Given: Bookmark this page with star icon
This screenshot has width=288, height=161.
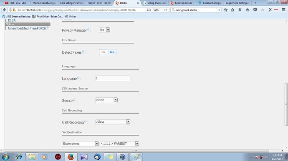Looking at the screenshot, I should click(226, 10).
